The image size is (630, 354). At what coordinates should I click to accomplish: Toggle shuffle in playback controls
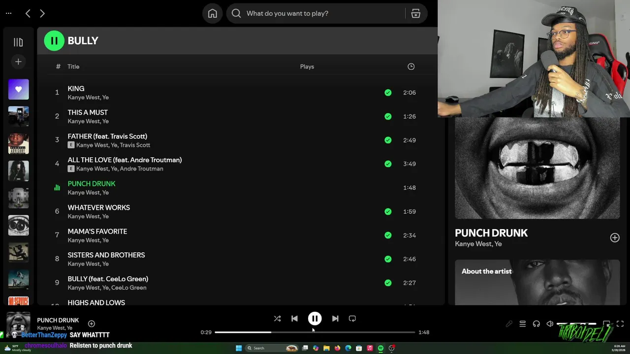(278, 319)
